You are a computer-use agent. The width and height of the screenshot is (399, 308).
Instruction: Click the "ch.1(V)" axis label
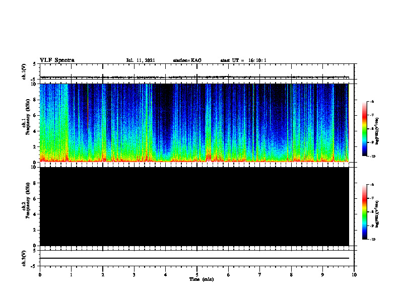[x=24, y=71]
